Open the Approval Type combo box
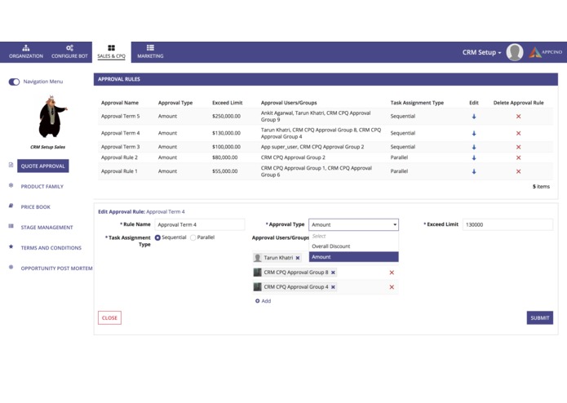 click(x=353, y=224)
